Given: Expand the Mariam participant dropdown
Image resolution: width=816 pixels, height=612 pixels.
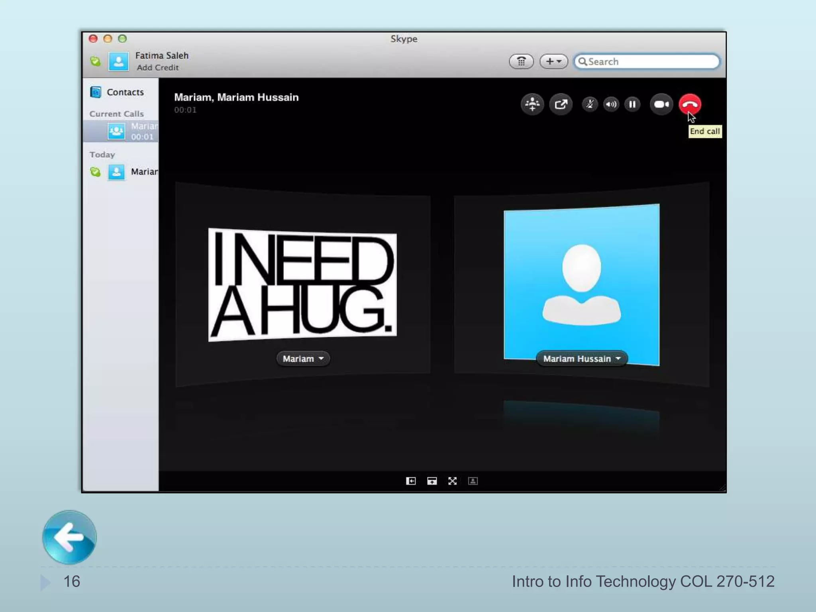Looking at the screenshot, I should [303, 359].
